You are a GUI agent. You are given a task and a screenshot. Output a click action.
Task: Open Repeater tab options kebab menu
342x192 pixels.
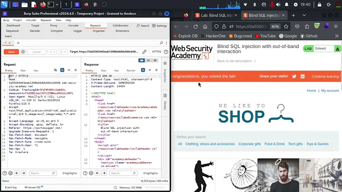[166, 43]
